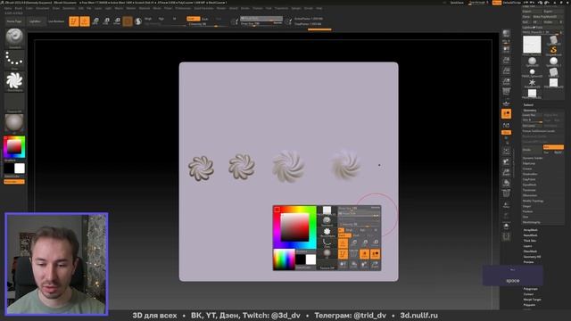Toggle the Mrgb button on top shelf
The width and height of the screenshot is (571, 321).
pyautogui.click(x=148, y=19)
